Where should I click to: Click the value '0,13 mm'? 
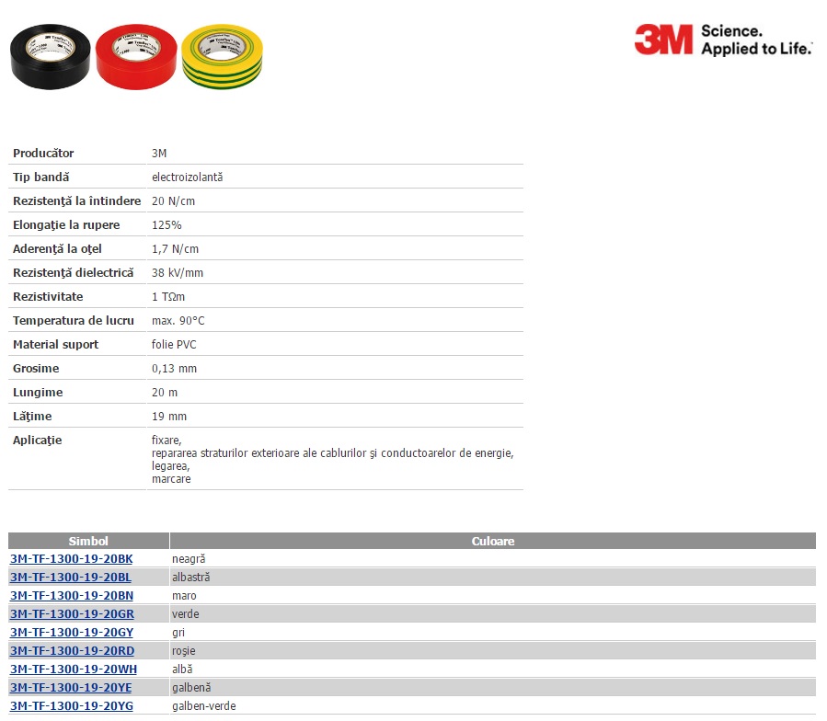pos(174,369)
